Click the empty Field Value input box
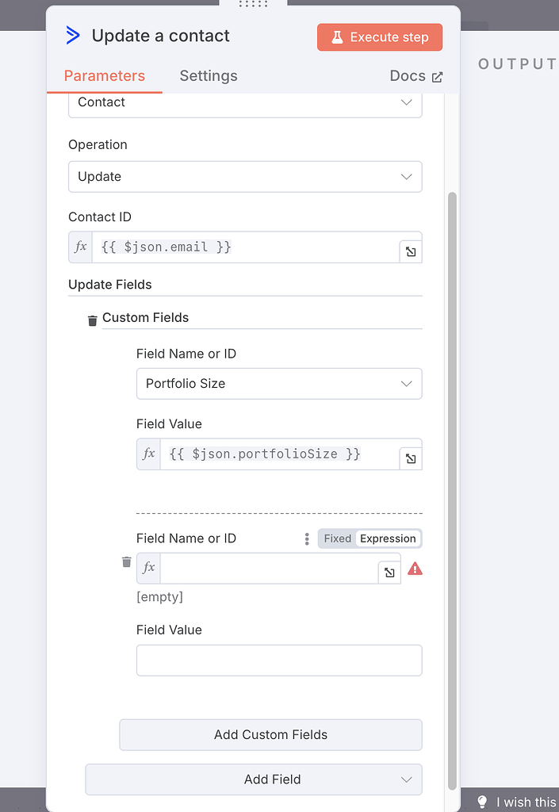559x812 pixels. coord(278,660)
